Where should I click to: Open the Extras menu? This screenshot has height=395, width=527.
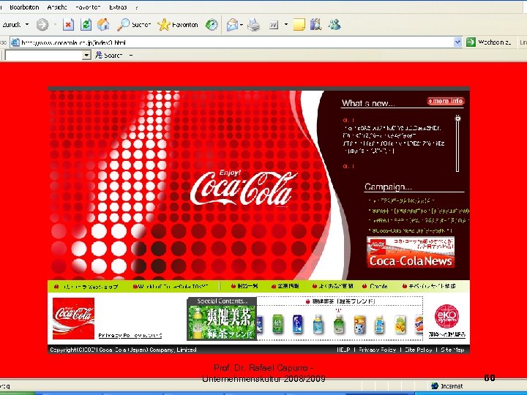tap(118, 7)
